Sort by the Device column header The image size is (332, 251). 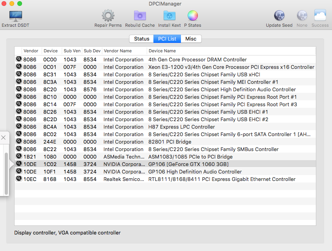click(51, 51)
